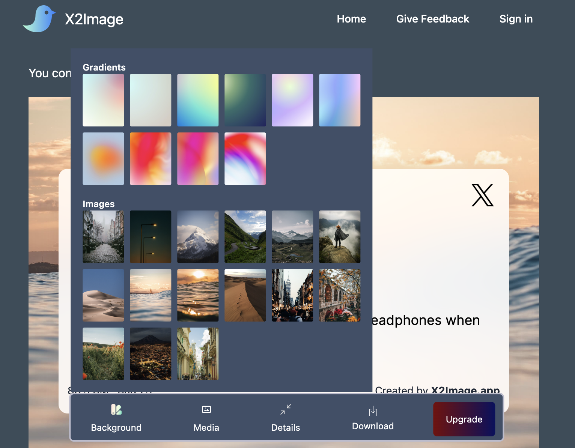Go to the Home page
This screenshot has width=575, height=448.
[x=351, y=19]
